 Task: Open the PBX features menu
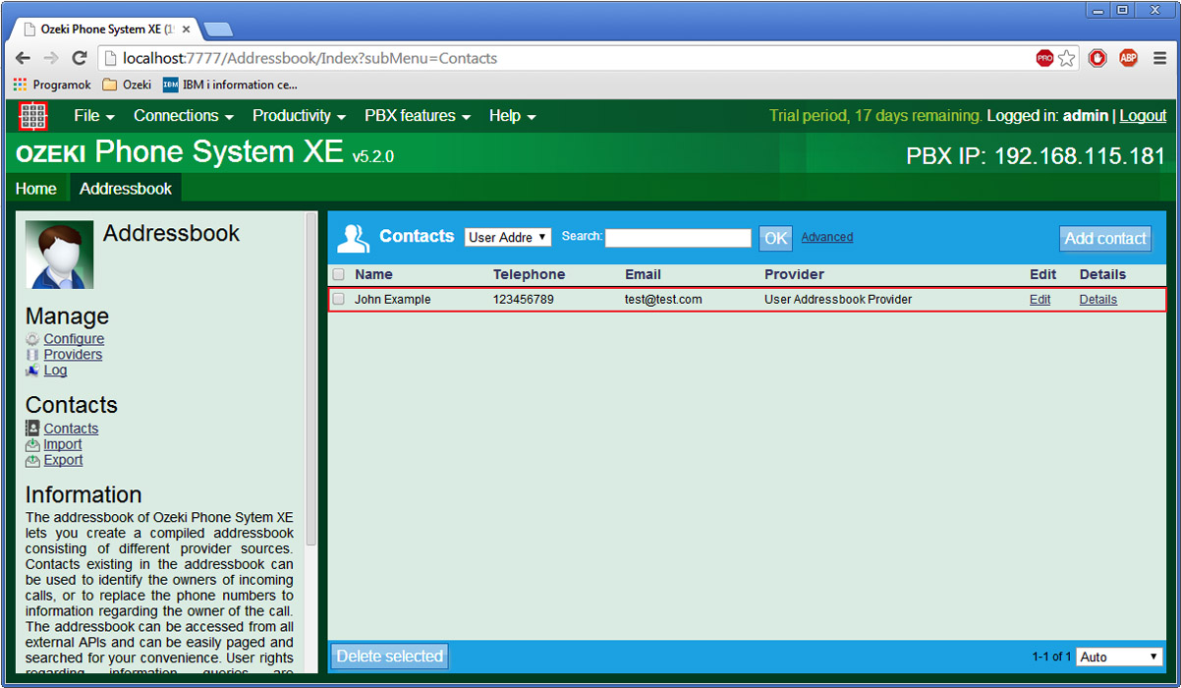[418, 116]
